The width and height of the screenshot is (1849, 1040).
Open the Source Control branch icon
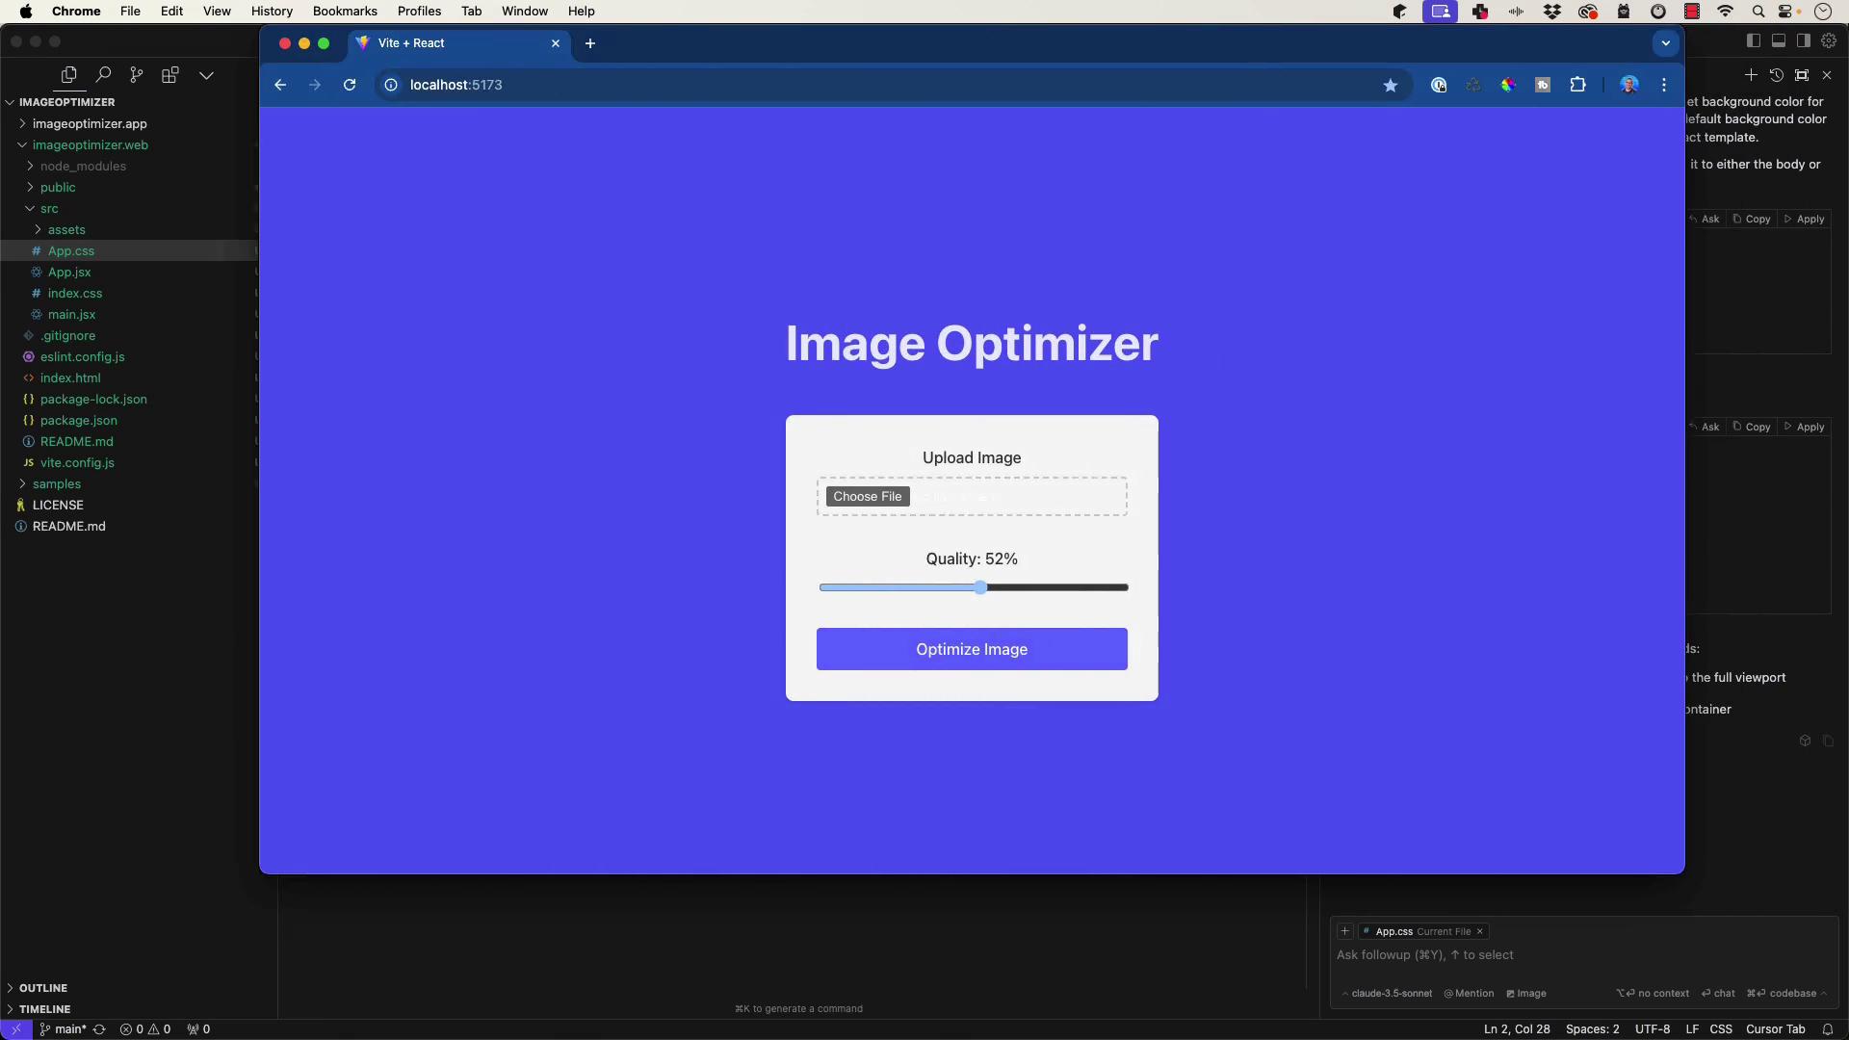137,75
